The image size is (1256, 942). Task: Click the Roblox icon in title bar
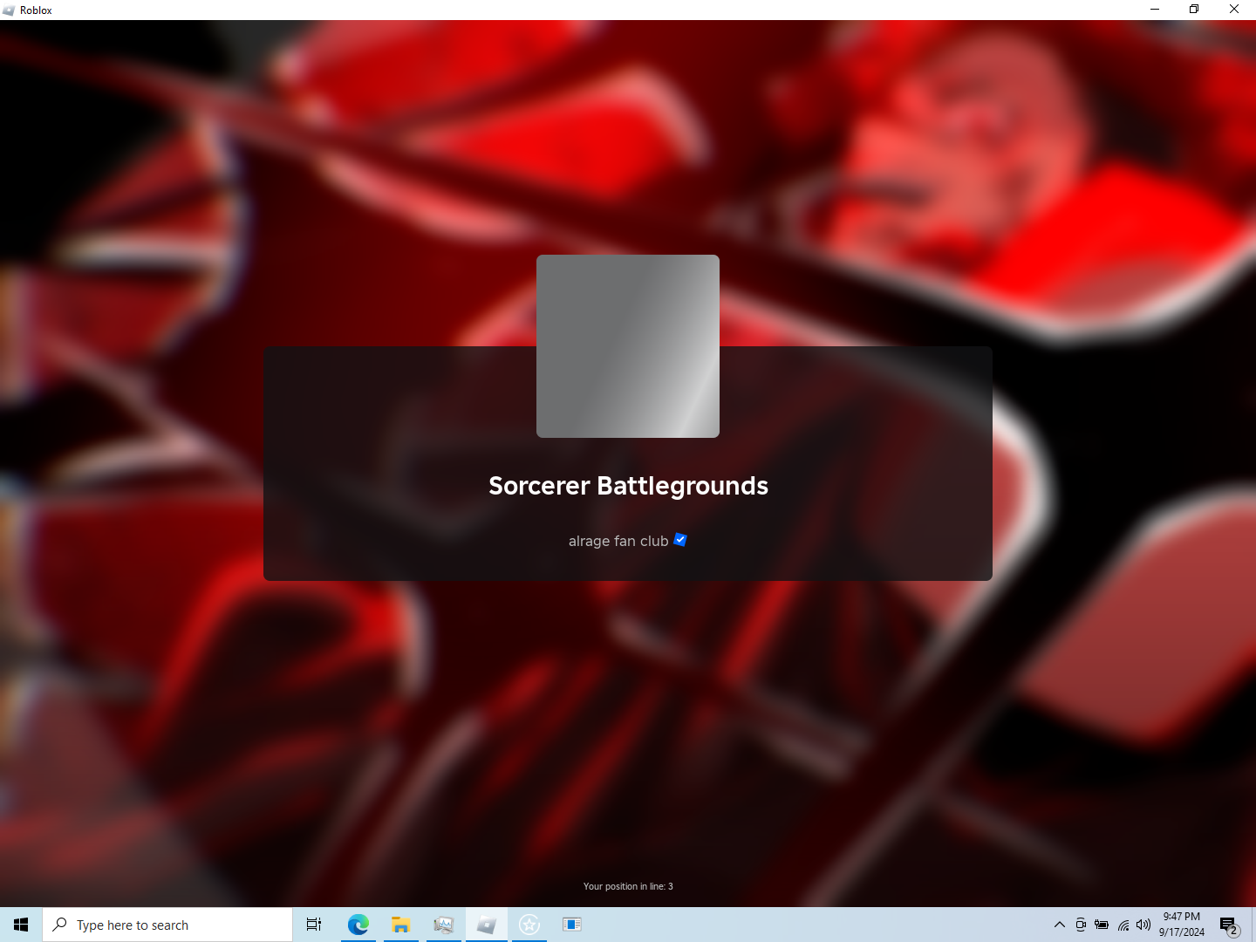9,10
